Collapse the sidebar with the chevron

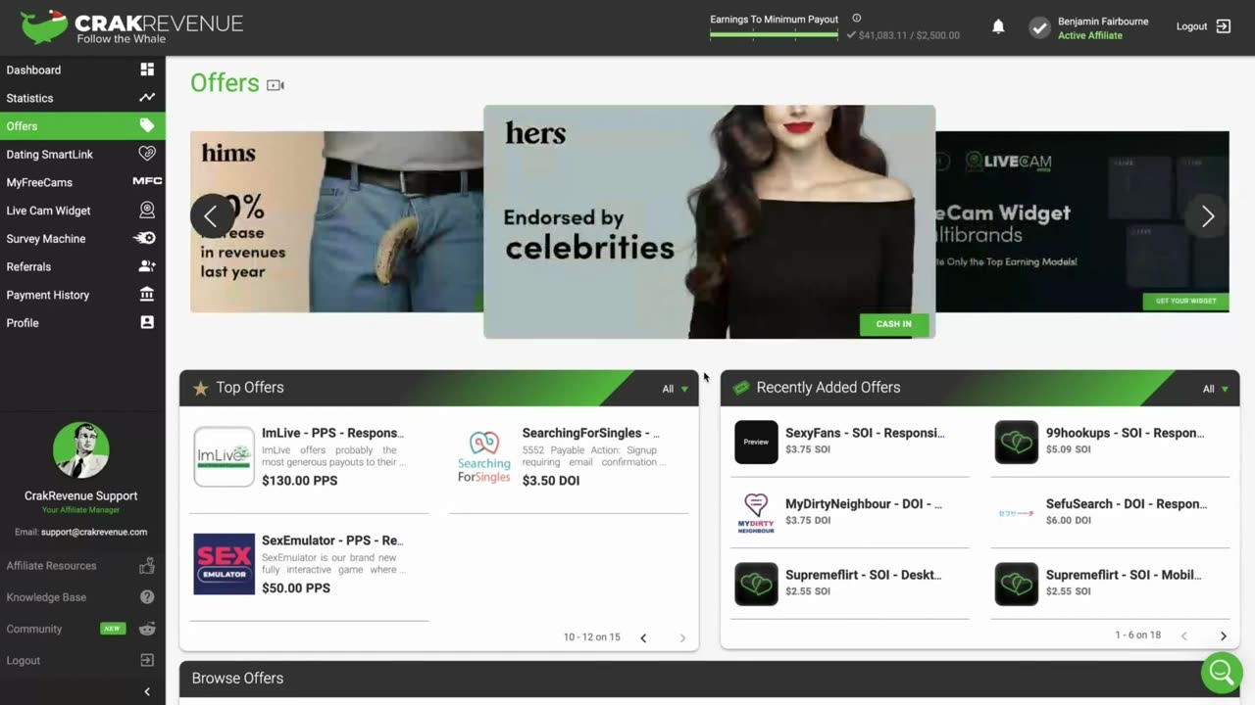(147, 691)
